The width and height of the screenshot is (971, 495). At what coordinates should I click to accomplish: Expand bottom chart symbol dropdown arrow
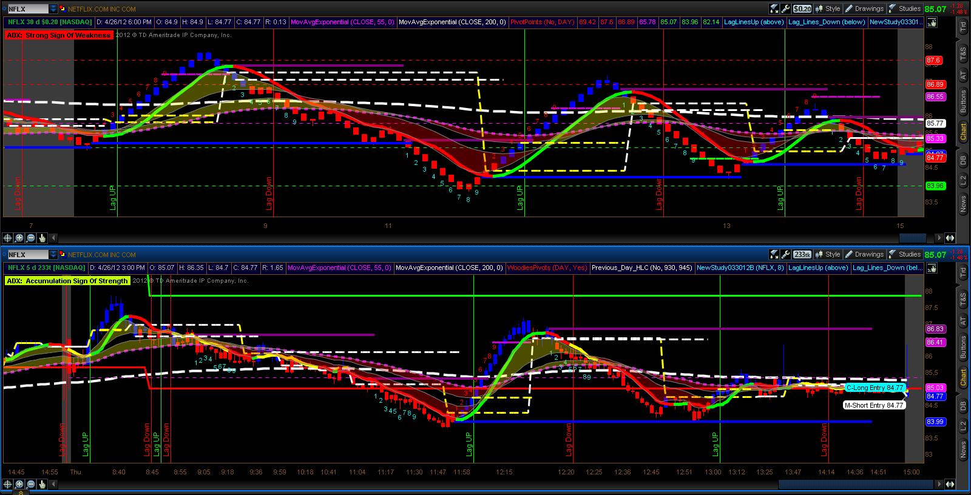click(x=53, y=255)
